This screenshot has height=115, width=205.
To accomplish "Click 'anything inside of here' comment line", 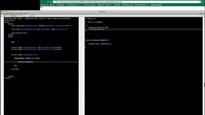I will click(x=98, y=27).
